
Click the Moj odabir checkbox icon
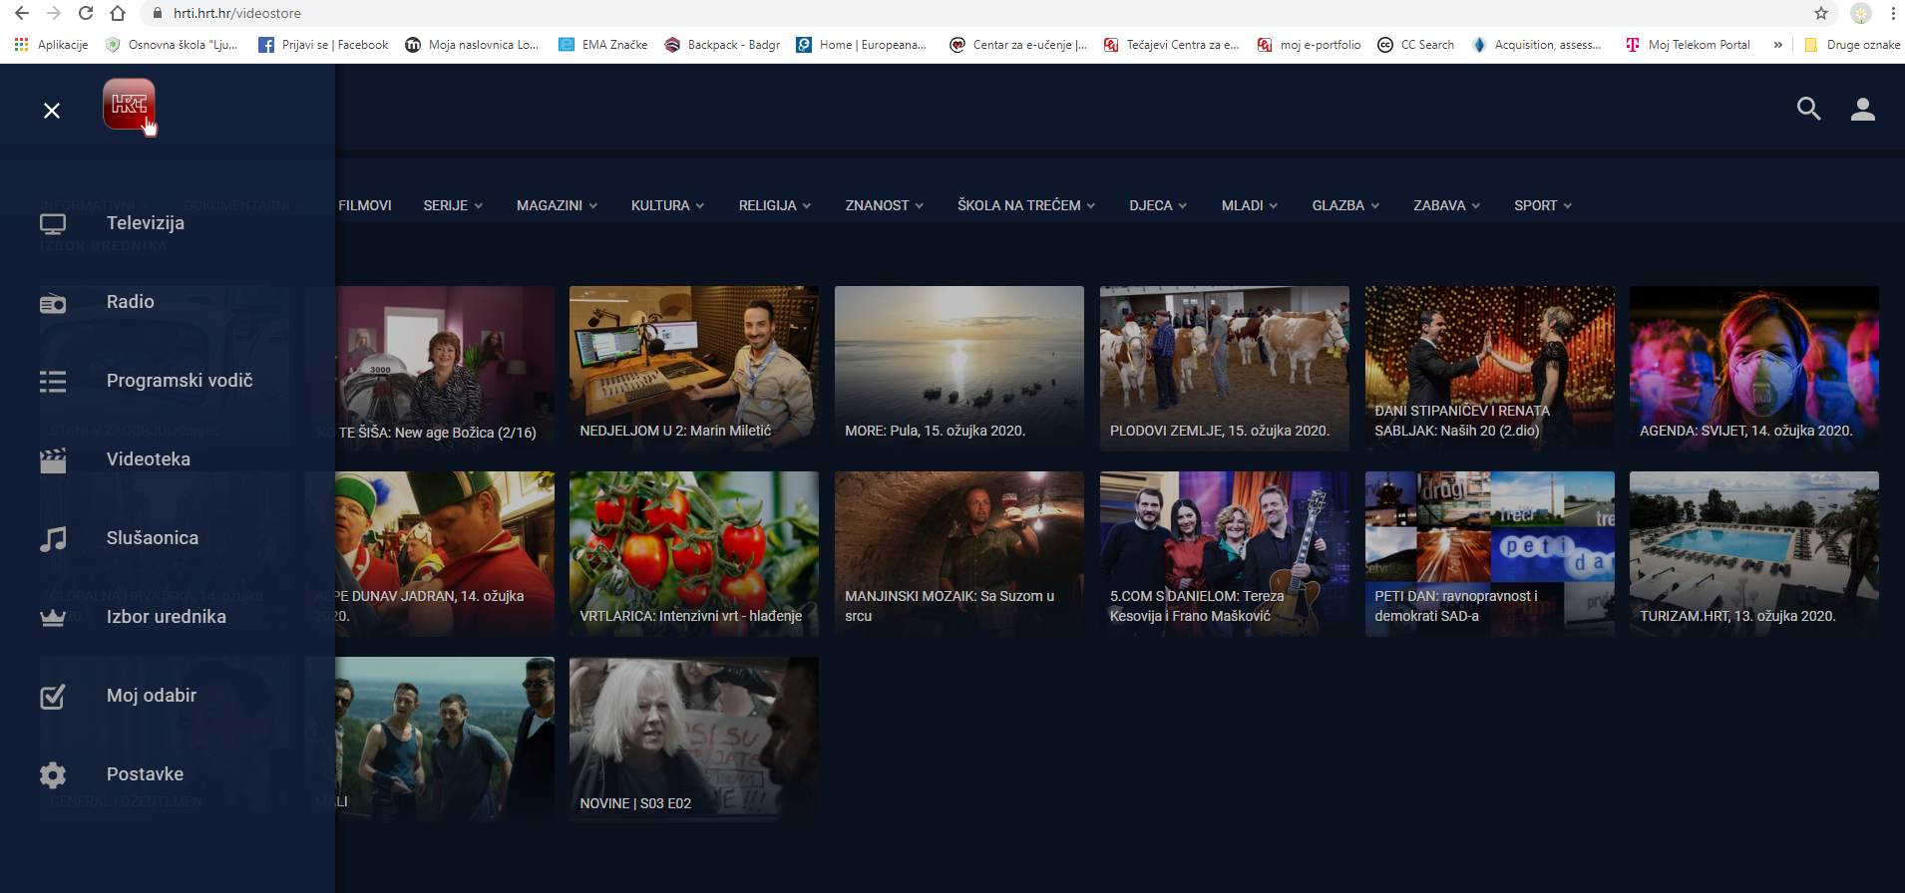[x=53, y=696]
